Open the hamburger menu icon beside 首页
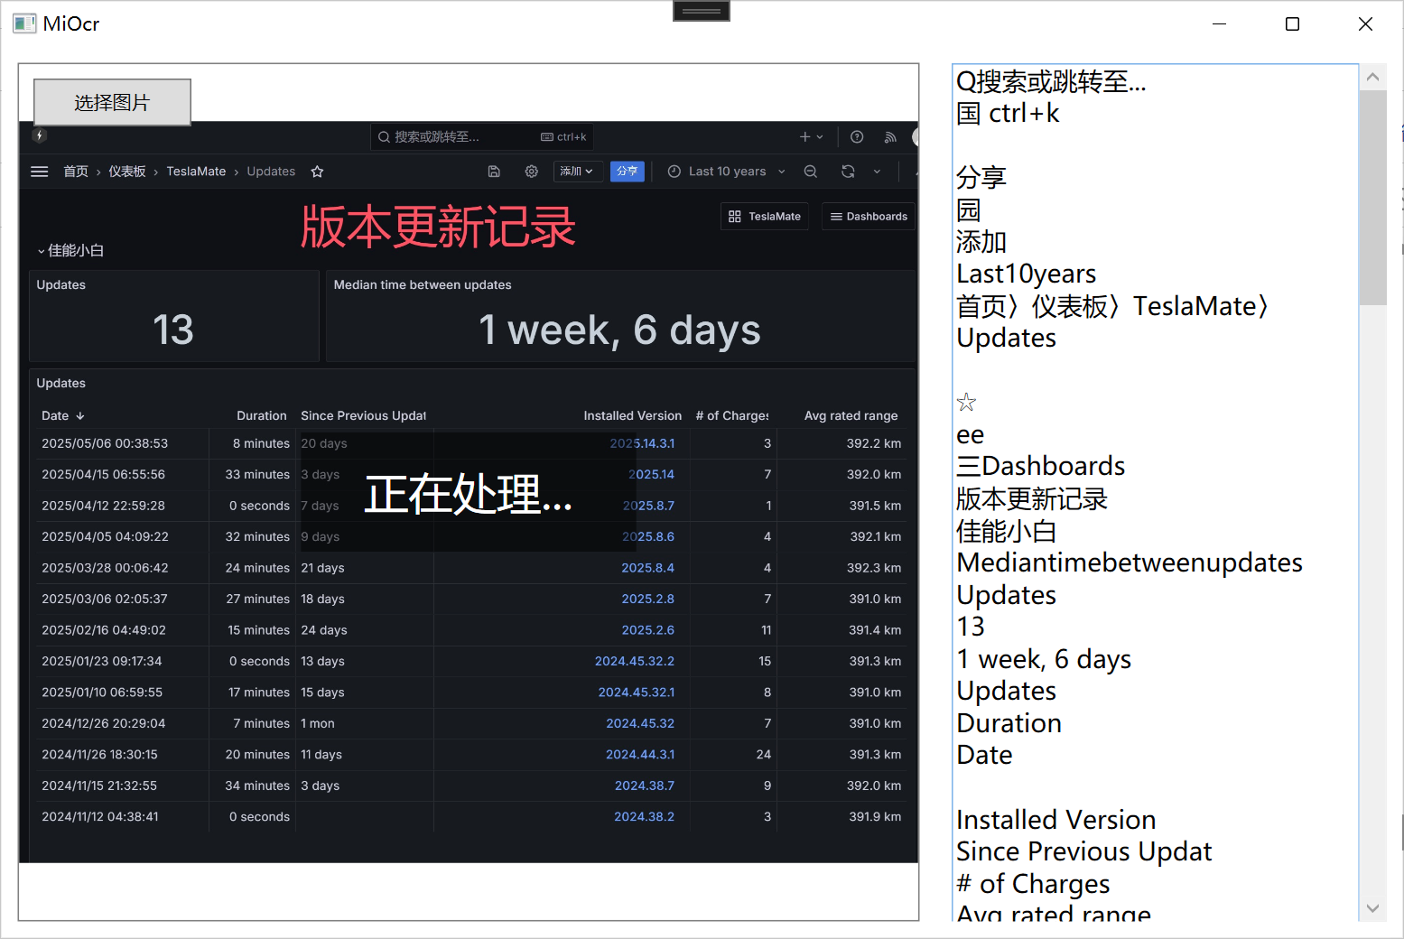The width and height of the screenshot is (1404, 939). [40, 172]
